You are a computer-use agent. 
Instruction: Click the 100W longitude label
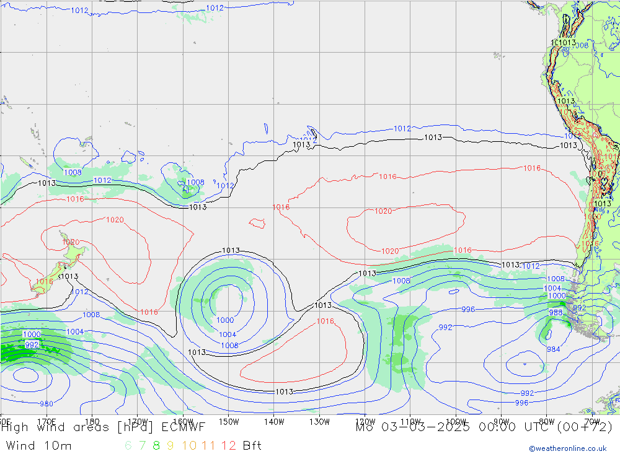pyautogui.click(x=456, y=422)
